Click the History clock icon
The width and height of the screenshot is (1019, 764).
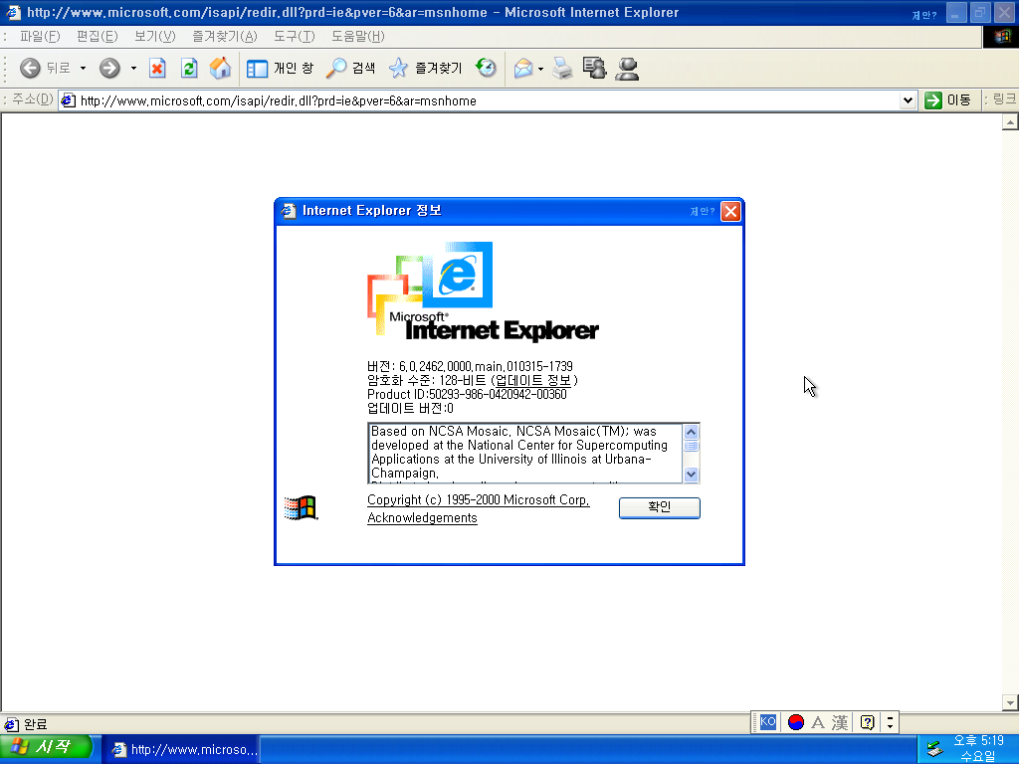486,68
